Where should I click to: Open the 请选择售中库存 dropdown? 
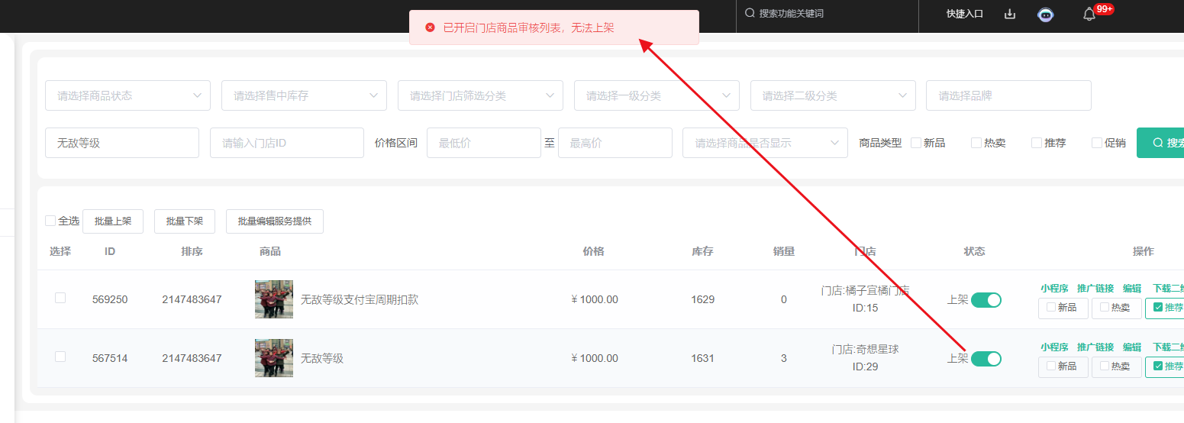(x=304, y=95)
